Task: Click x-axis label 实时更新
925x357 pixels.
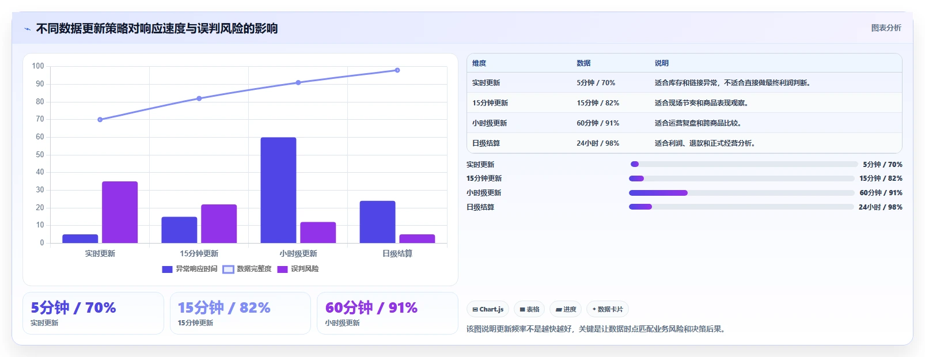Action: (100, 253)
